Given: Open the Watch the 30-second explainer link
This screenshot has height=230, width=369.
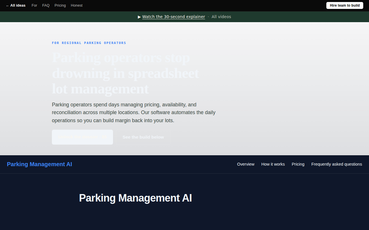Looking at the screenshot, I should [x=174, y=17].
